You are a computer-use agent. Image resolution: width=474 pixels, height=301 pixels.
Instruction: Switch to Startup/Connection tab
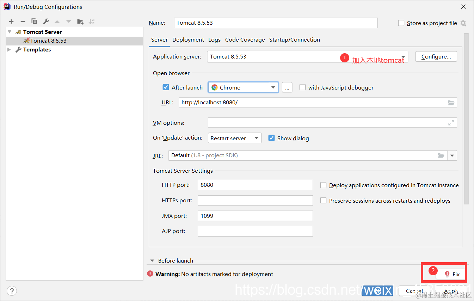point(295,40)
